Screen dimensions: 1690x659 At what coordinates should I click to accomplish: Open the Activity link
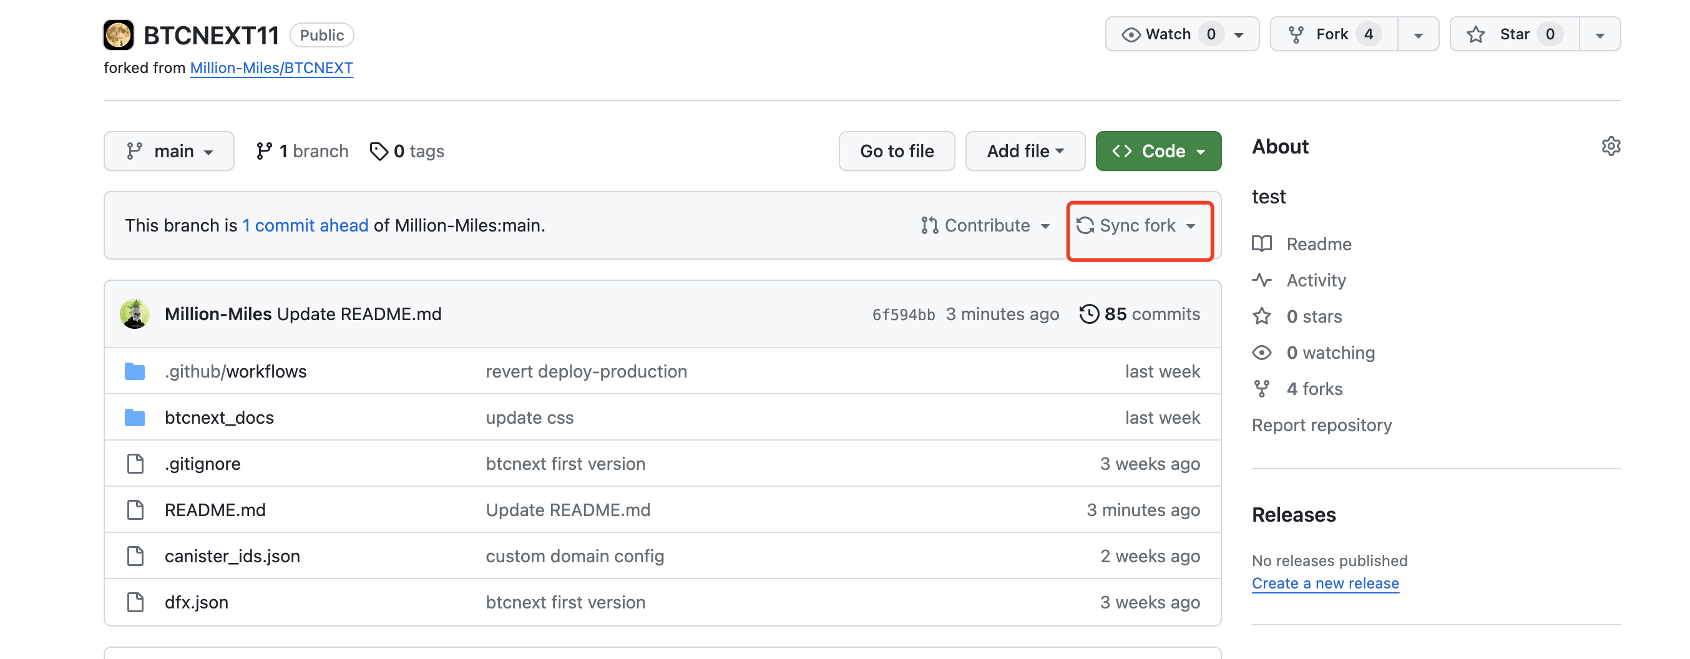(1316, 280)
